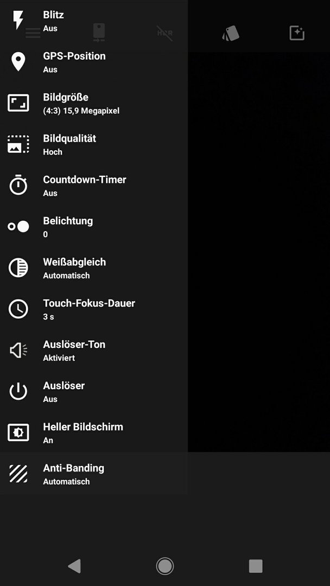Screen dimensions: 330x586
Task: Tap the Heller Bildschirm brightness icon
Action: 18,432
